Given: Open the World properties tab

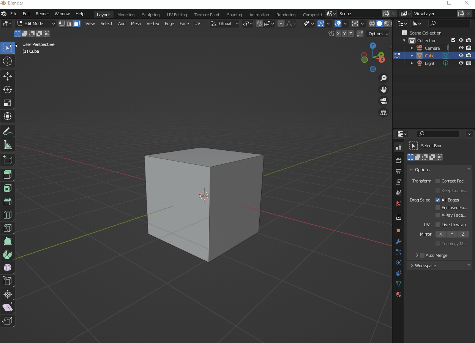Looking at the screenshot, I should pos(398,203).
